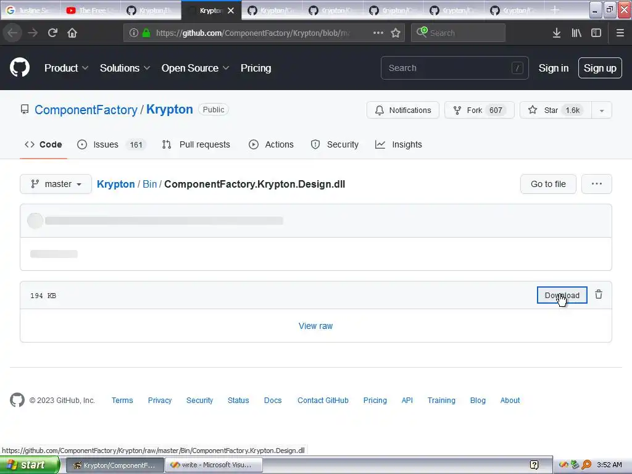632x474 pixels.
Task: Click the Sign in link
Action: click(554, 68)
